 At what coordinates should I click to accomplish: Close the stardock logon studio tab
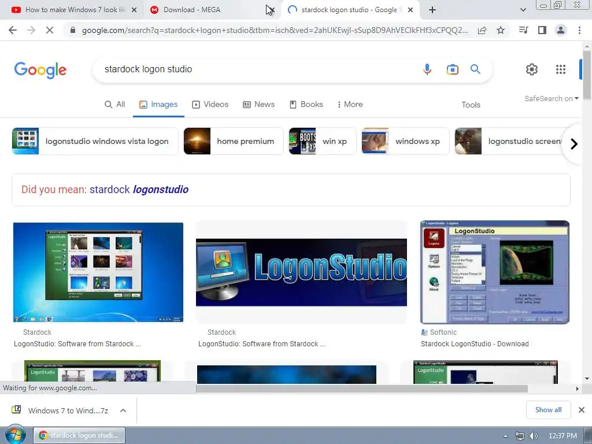coord(410,10)
